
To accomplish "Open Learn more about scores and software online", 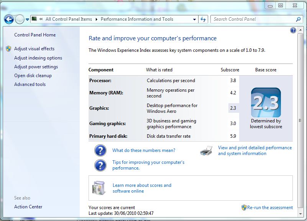I will click(x=142, y=188).
